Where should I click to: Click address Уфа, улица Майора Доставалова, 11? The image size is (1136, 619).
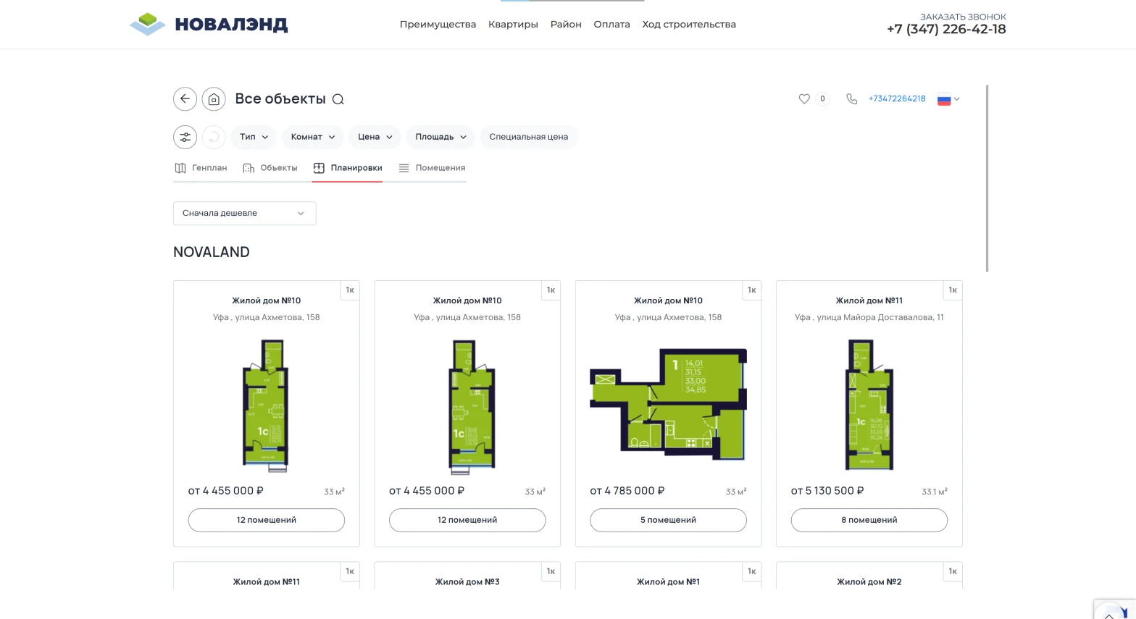point(869,317)
